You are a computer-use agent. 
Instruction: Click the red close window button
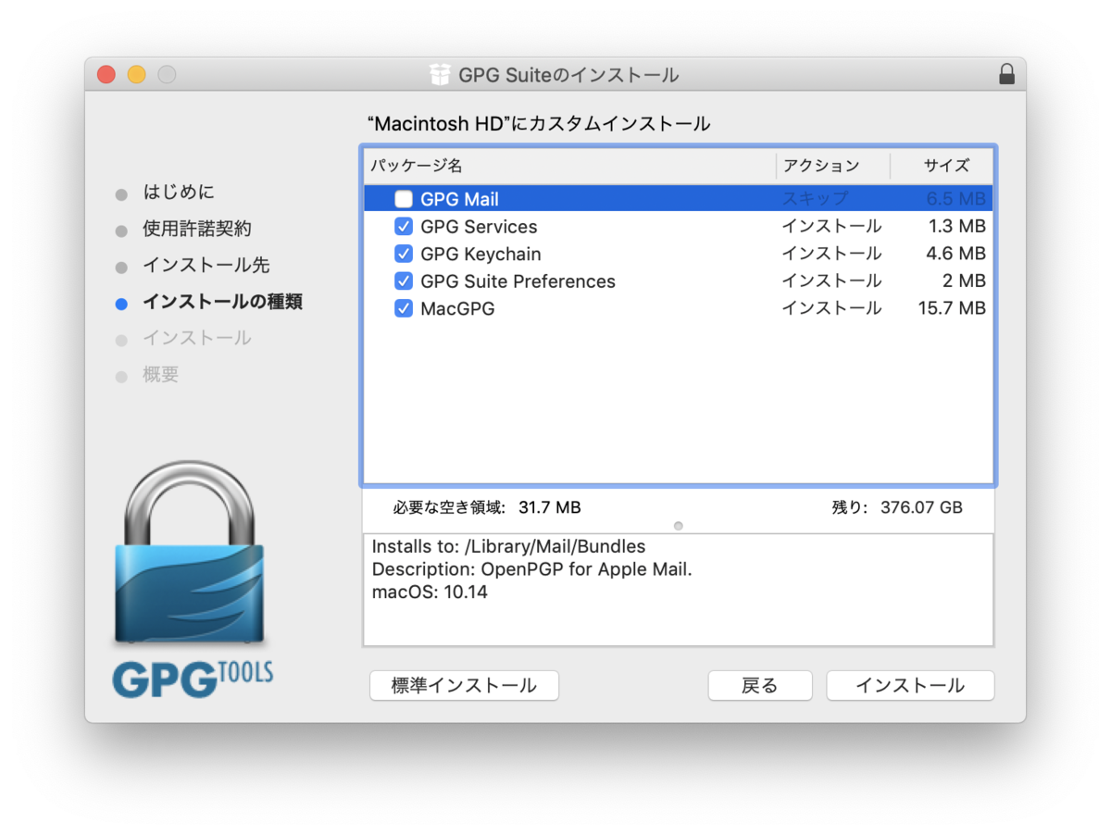(106, 75)
